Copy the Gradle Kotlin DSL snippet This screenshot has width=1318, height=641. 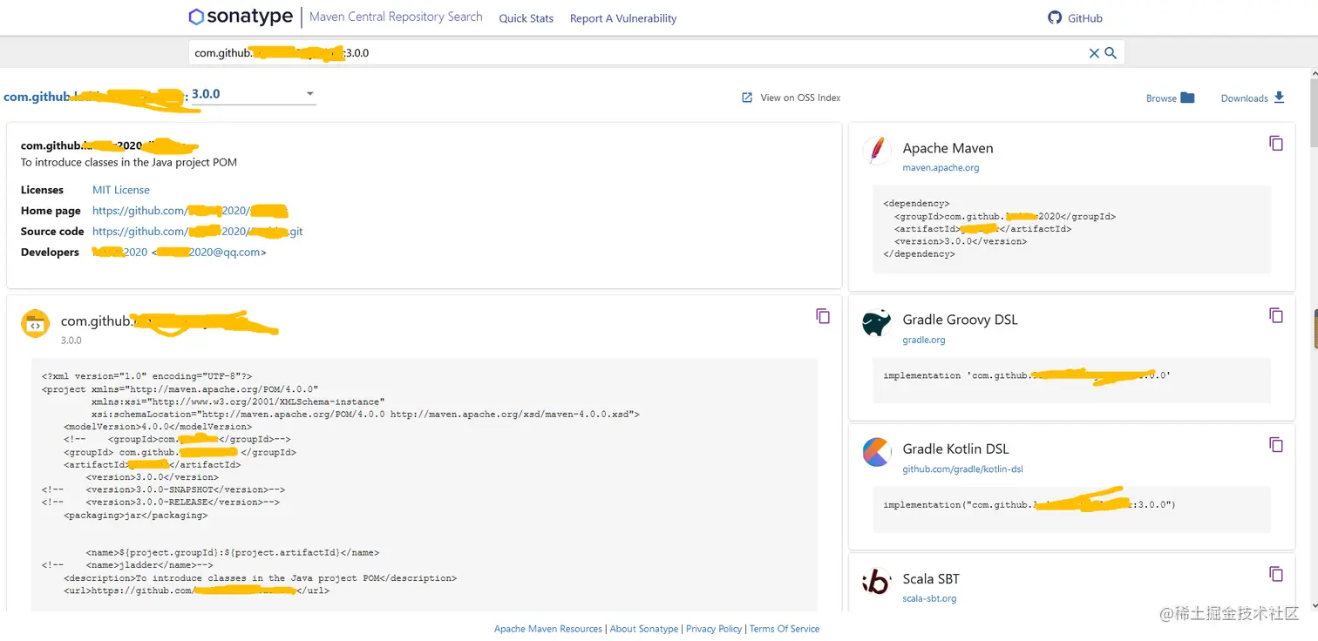1276,445
